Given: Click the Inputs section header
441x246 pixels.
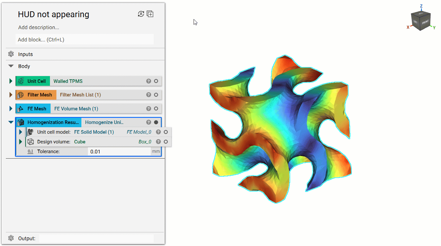Looking at the screenshot, I should pyautogui.click(x=25, y=54).
